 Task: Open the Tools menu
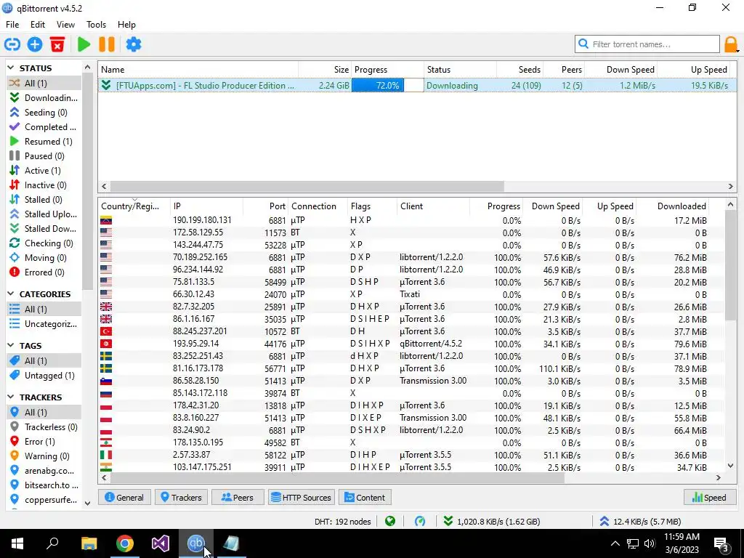click(x=97, y=25)
